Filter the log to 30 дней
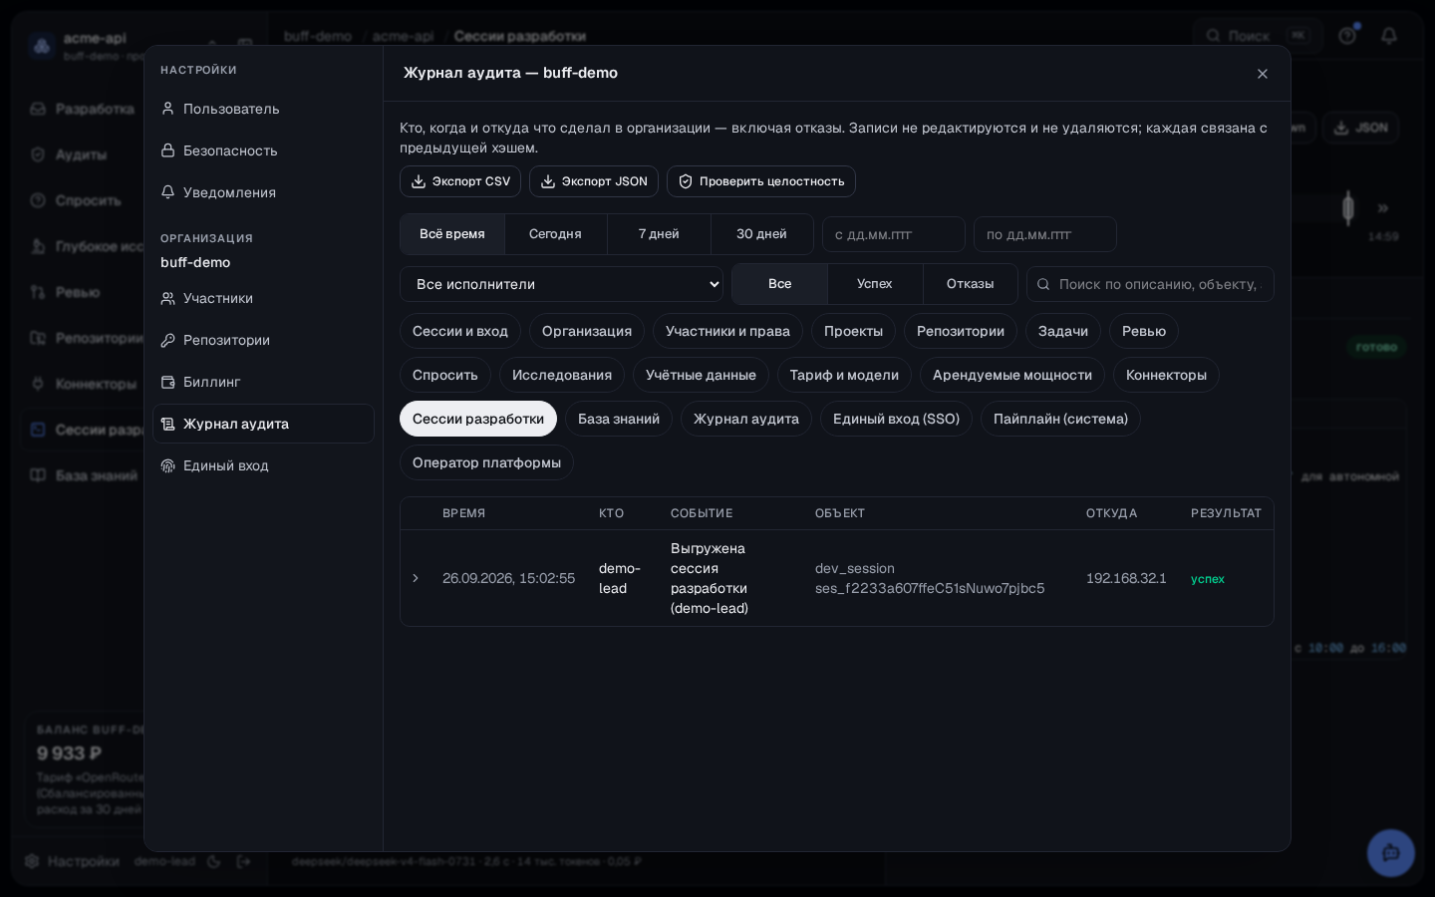 (x=761, y=234)
